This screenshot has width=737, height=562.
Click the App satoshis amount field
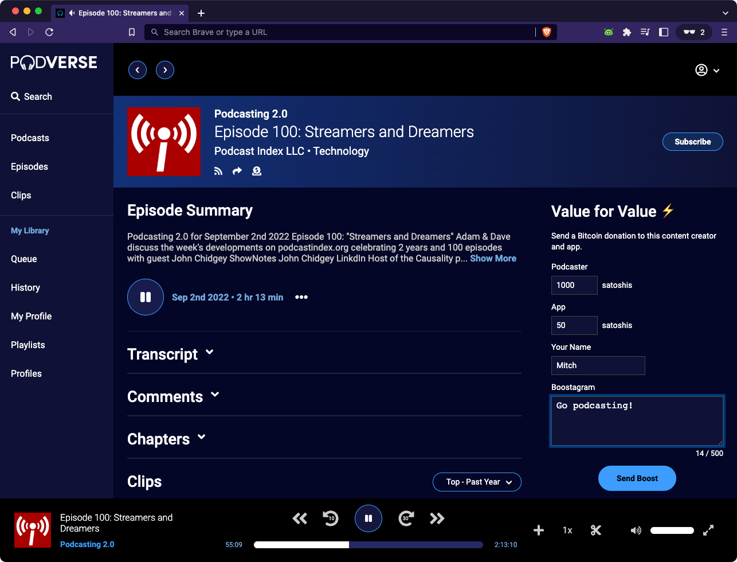[574, 325]
